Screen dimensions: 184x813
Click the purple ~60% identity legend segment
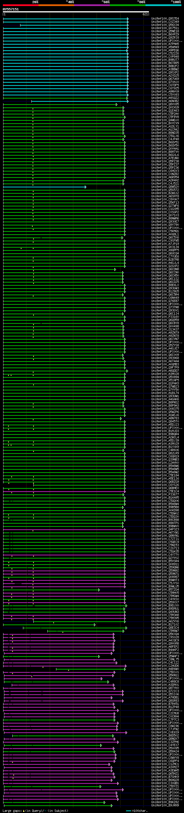92,5
